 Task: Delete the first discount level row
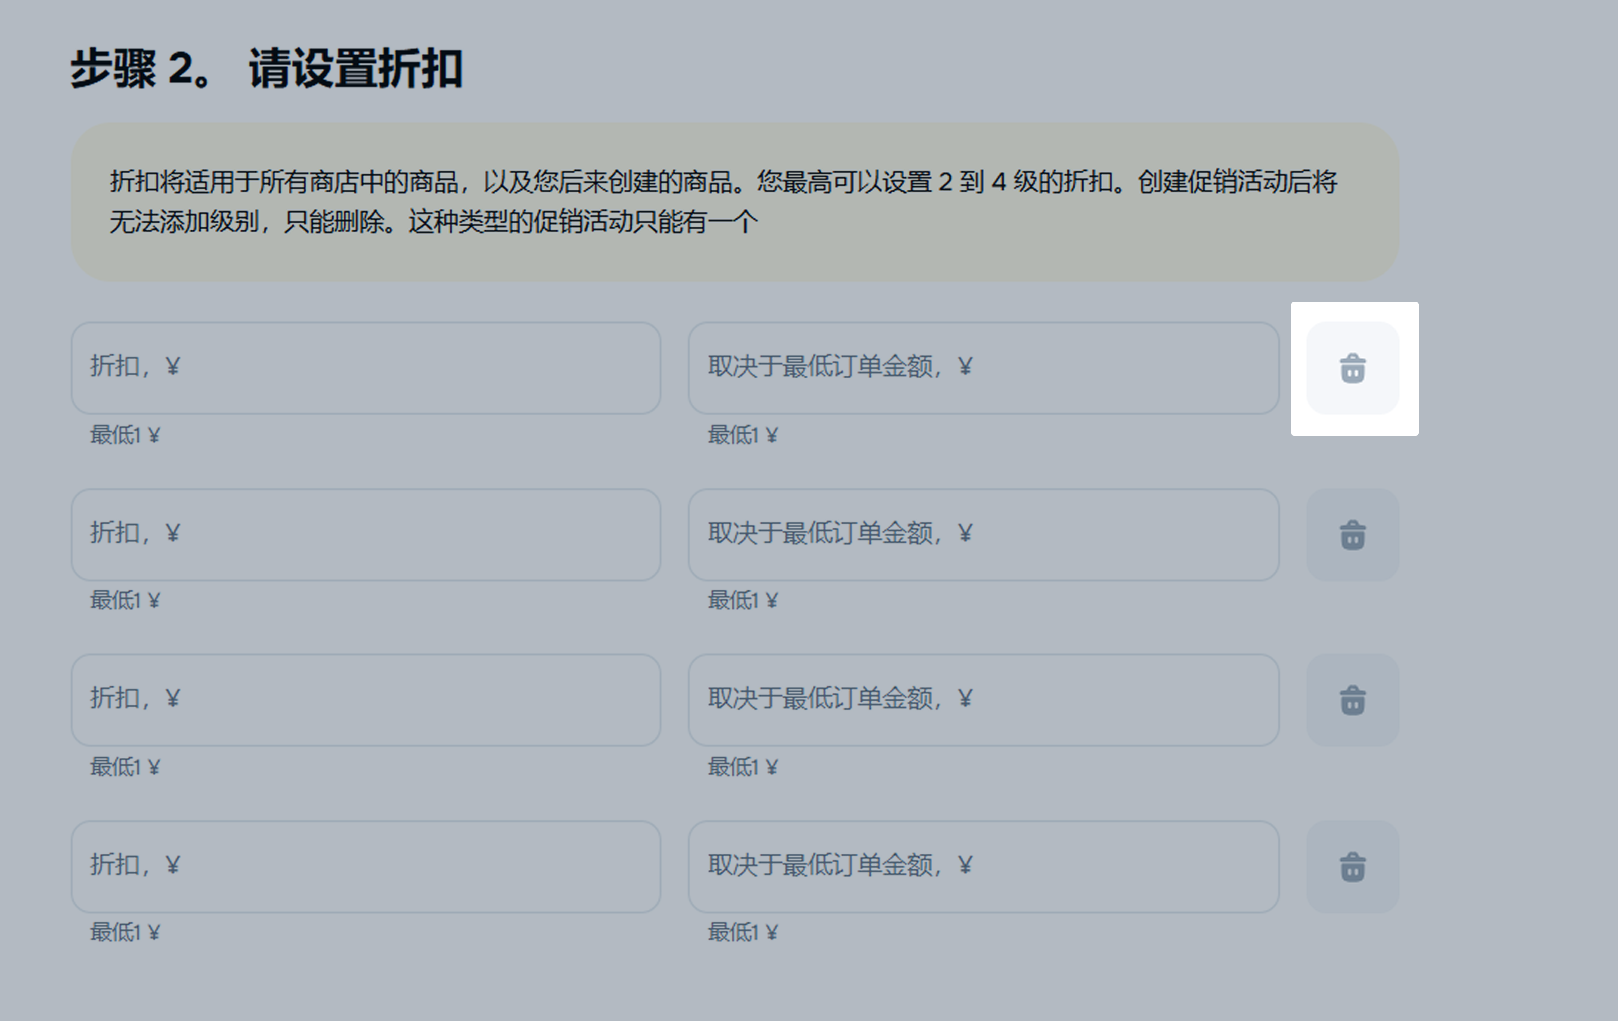(x=1353, y=368)
